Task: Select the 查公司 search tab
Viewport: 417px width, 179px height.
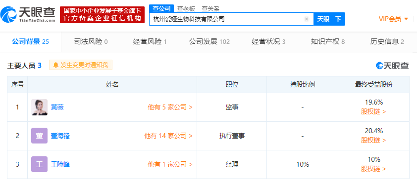Action: (161, 8)
